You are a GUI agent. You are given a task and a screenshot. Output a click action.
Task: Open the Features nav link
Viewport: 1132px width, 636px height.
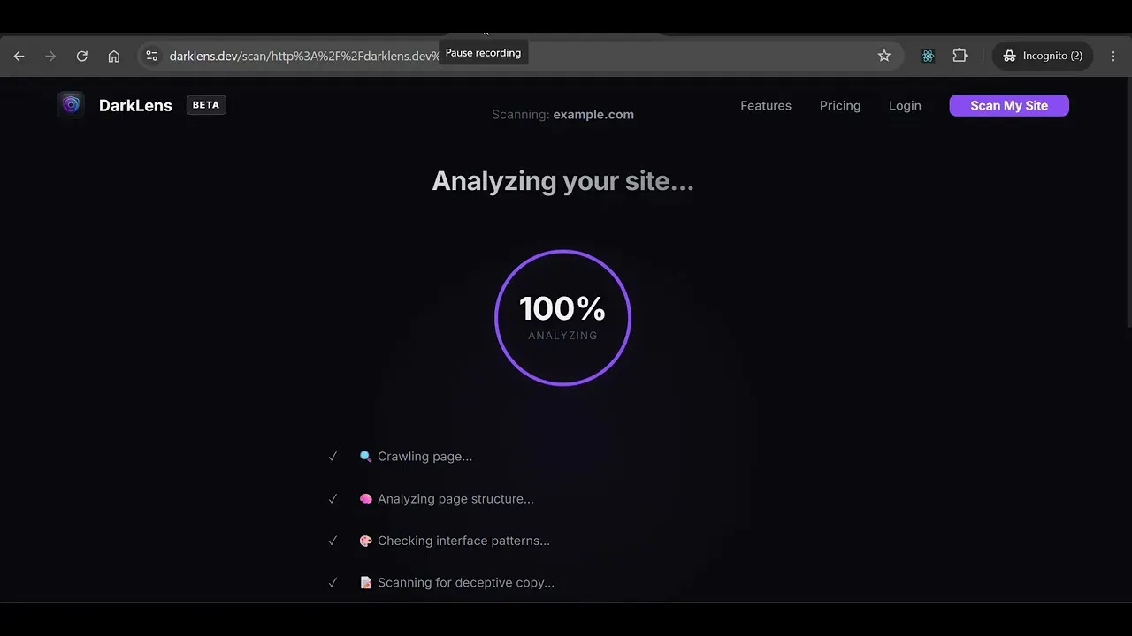[x=766, y=105]
